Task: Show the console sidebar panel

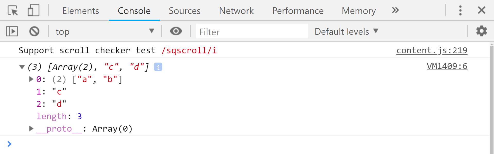Action: coord(12,31)
